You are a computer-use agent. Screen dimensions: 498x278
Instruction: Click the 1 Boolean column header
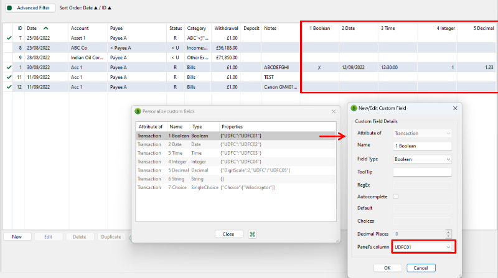(x=320, y=28)
